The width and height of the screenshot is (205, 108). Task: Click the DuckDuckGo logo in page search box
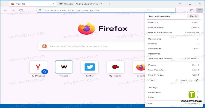(44, 46)
